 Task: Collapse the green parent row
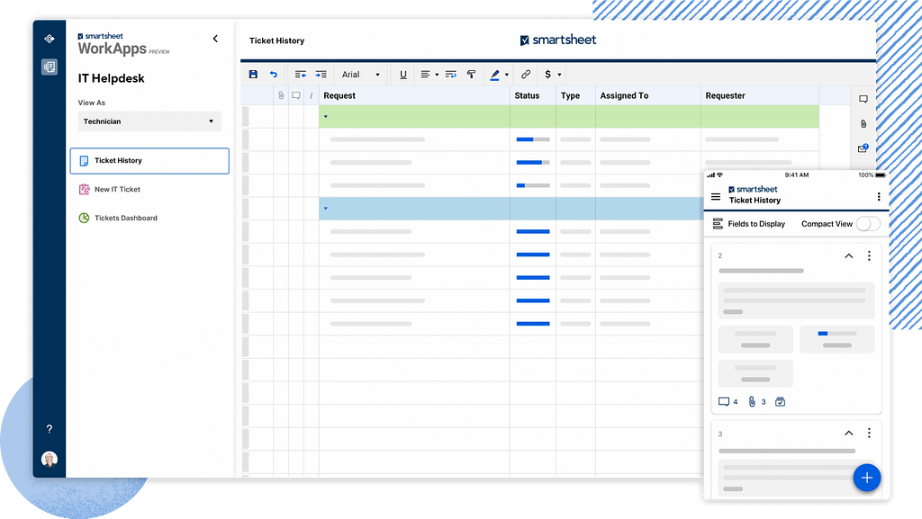pos(326,117)
